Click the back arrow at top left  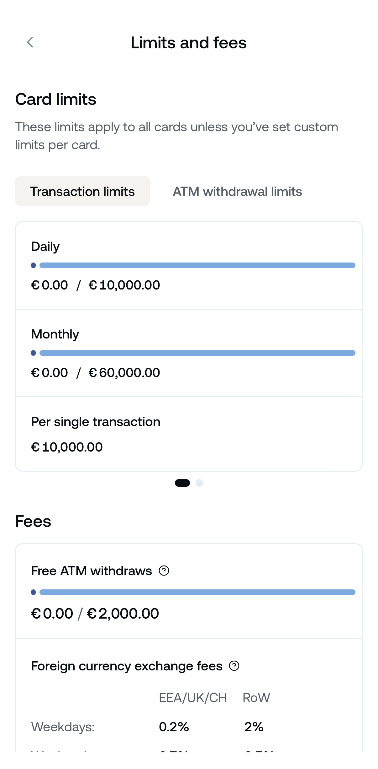[x=30, y=42]
